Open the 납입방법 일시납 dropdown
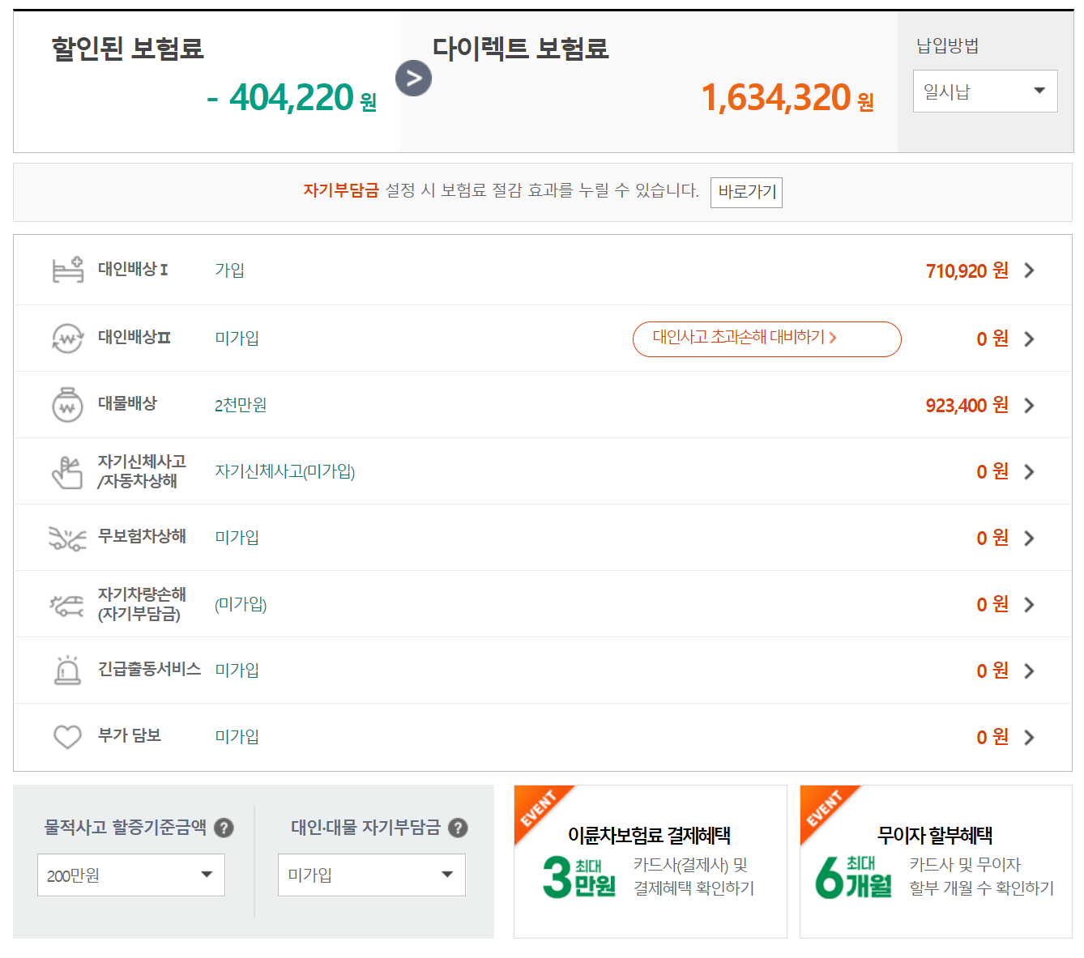This screenshot has height=958, width=1084. pos(985,91)
